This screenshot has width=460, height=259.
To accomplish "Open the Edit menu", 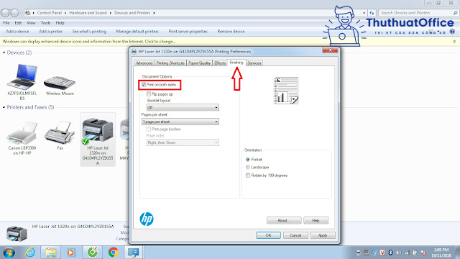I will pyautogui.click(x=18, y=23).
